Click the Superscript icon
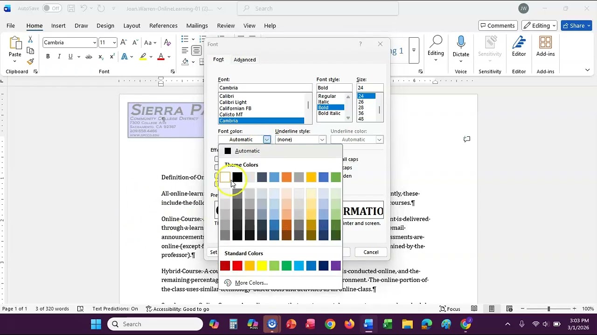 (x=112, y=57)
